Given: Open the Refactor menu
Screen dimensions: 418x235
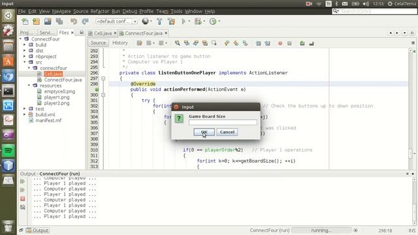Looking at the screenshot, I should tap(100, 11).
